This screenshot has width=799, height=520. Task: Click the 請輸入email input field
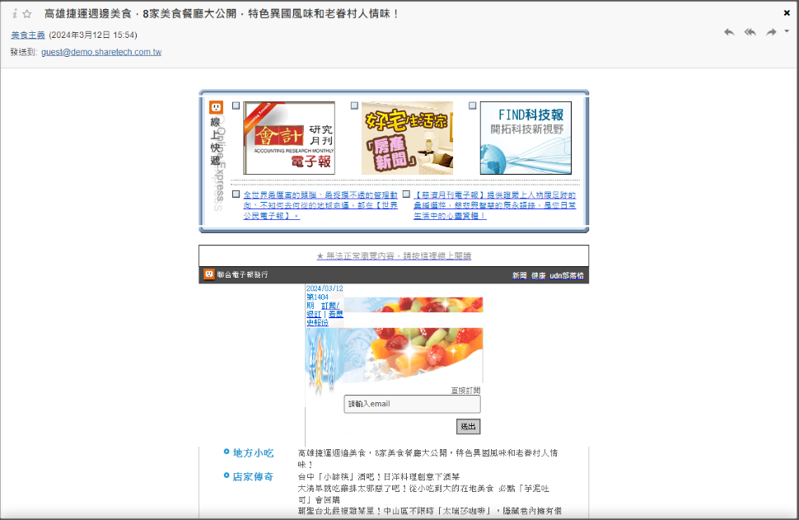pyautogui.click(x=412, y=404)
